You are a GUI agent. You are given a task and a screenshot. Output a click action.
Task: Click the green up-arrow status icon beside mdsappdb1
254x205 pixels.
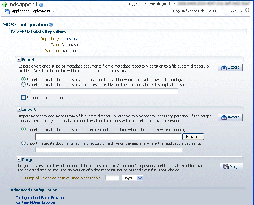(4, 5)
